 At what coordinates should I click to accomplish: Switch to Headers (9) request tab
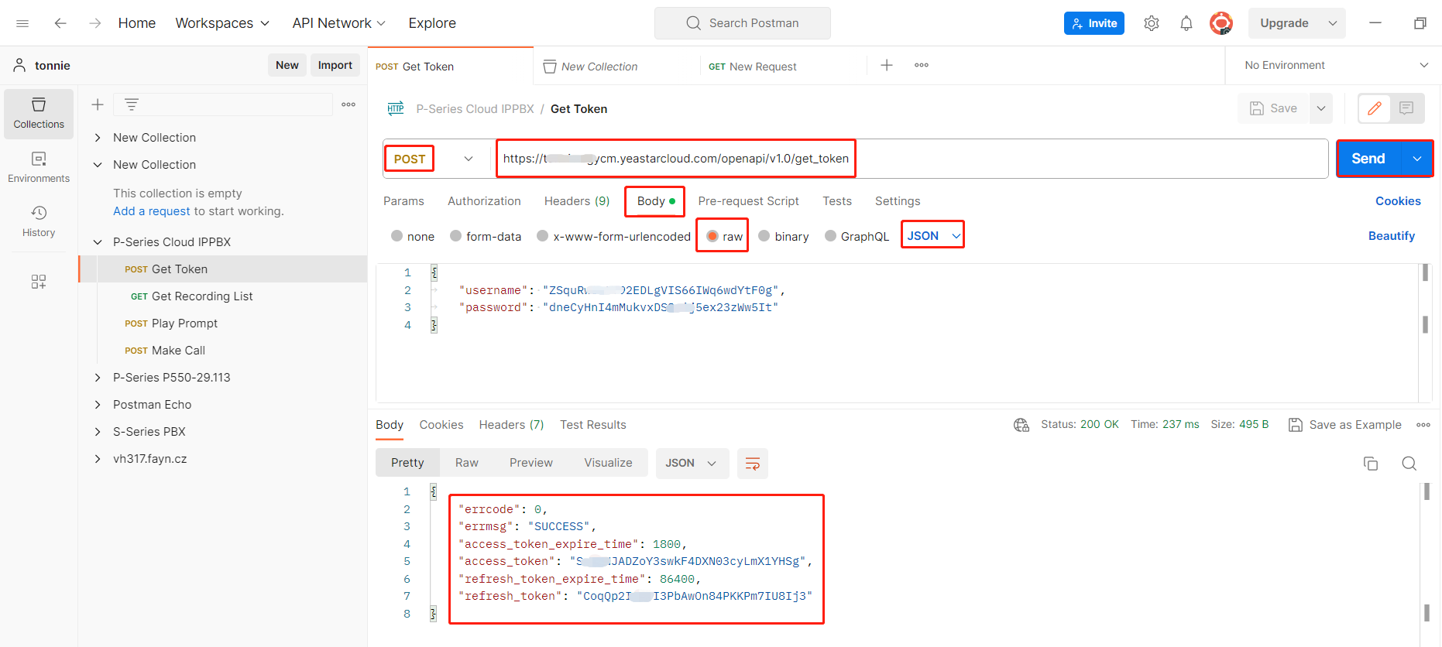(x=577, y=201)
